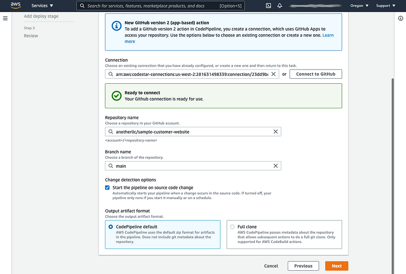
Task: Click the AWS logo home icon
Action: point(15,6)
